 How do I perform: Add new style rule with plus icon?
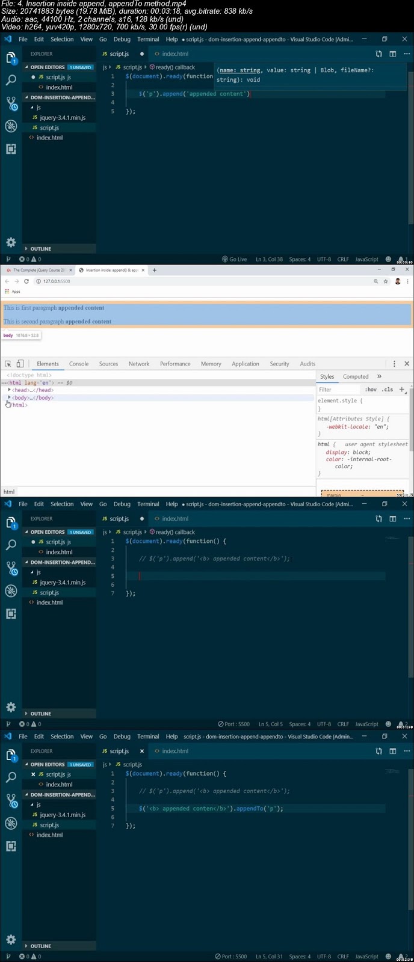(402, 389)
